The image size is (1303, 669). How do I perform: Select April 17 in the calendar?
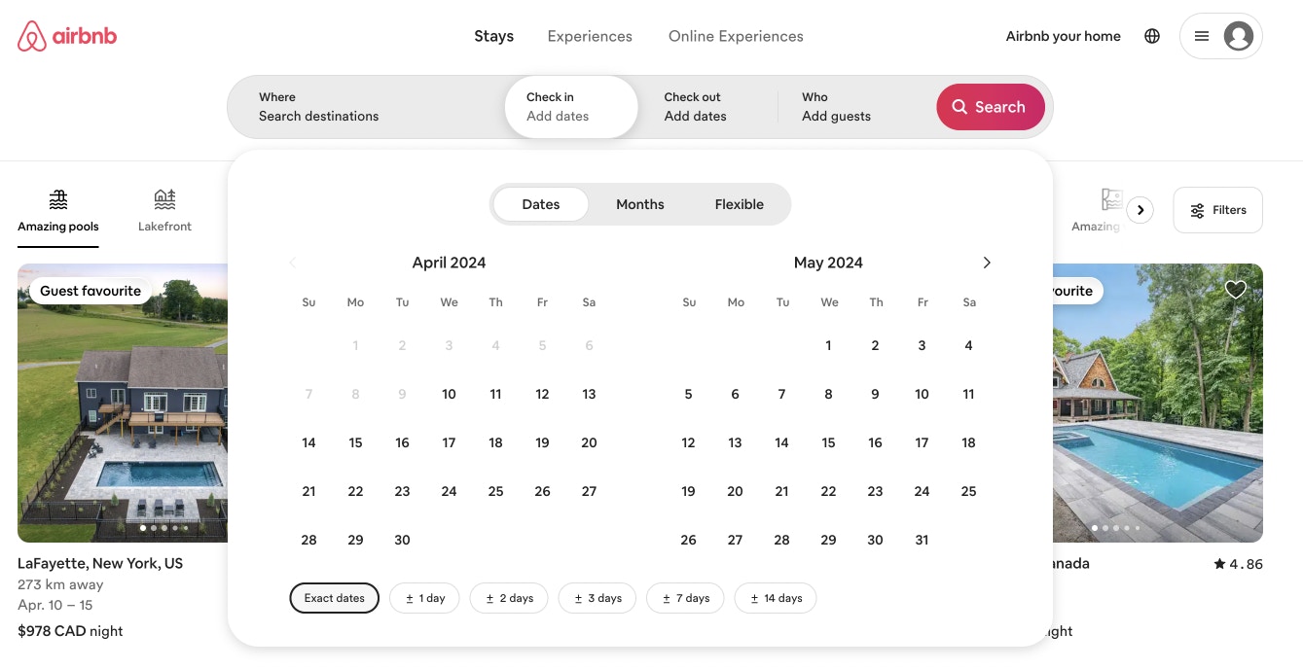coord(449,442)
